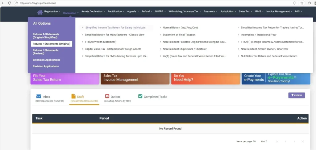Click File Your Sales Tax Return banner

[65, 78]
